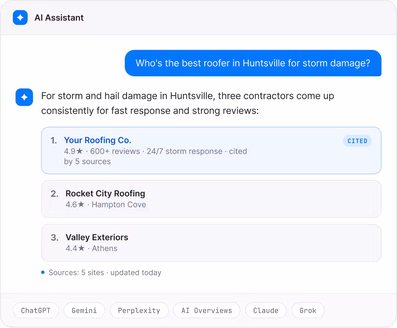Select the Gemini chip
The image size is (397, 328).
point(84,310)
